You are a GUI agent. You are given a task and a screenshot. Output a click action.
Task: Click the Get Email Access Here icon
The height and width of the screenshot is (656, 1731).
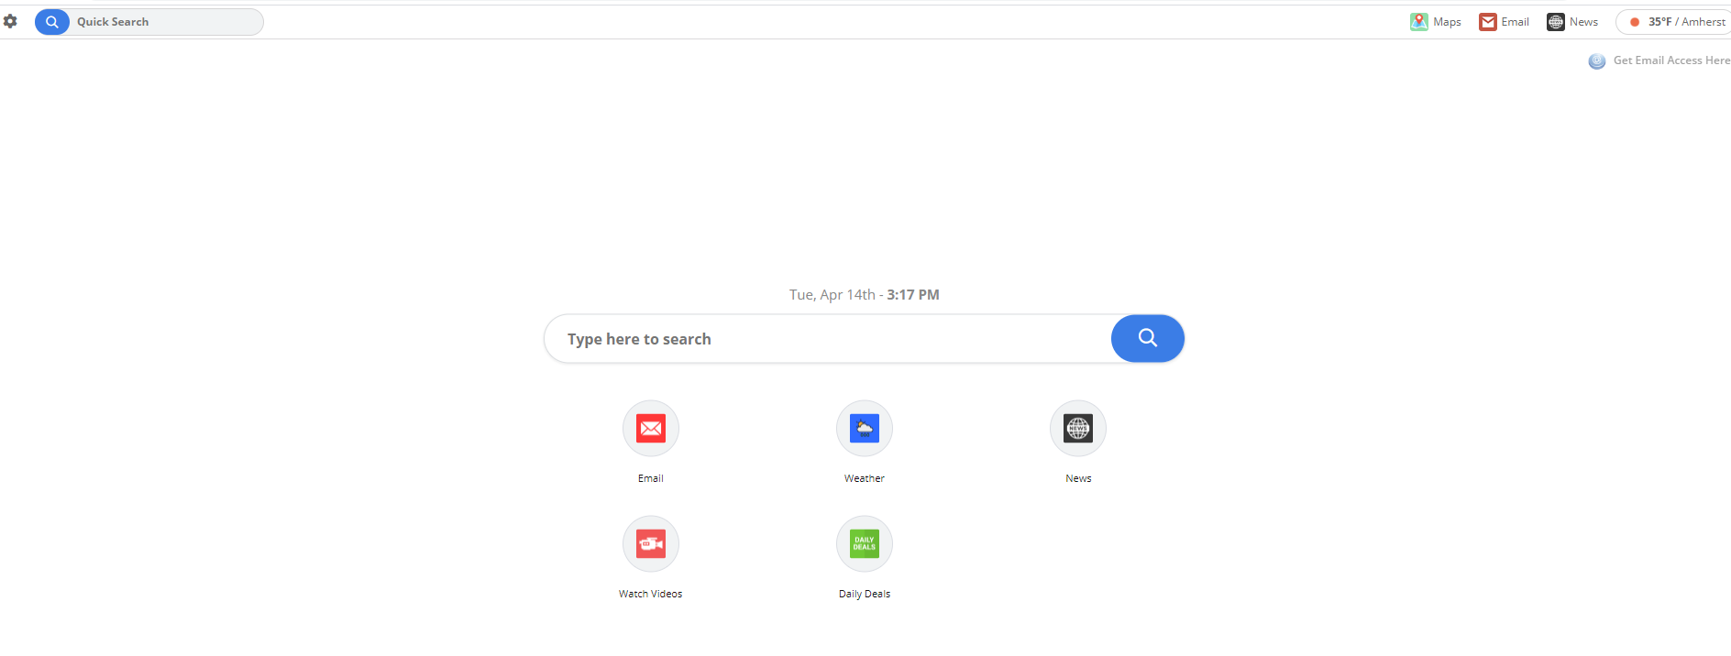[x=1597, y=61]
